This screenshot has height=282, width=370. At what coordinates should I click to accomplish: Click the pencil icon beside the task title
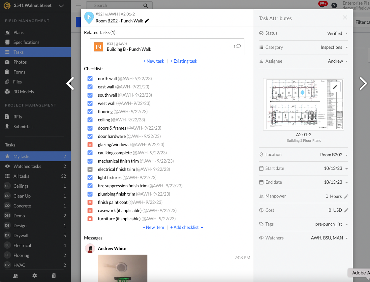coord(147,21)
